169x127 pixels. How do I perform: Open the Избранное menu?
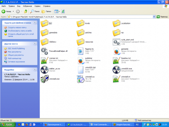point(27,6)
